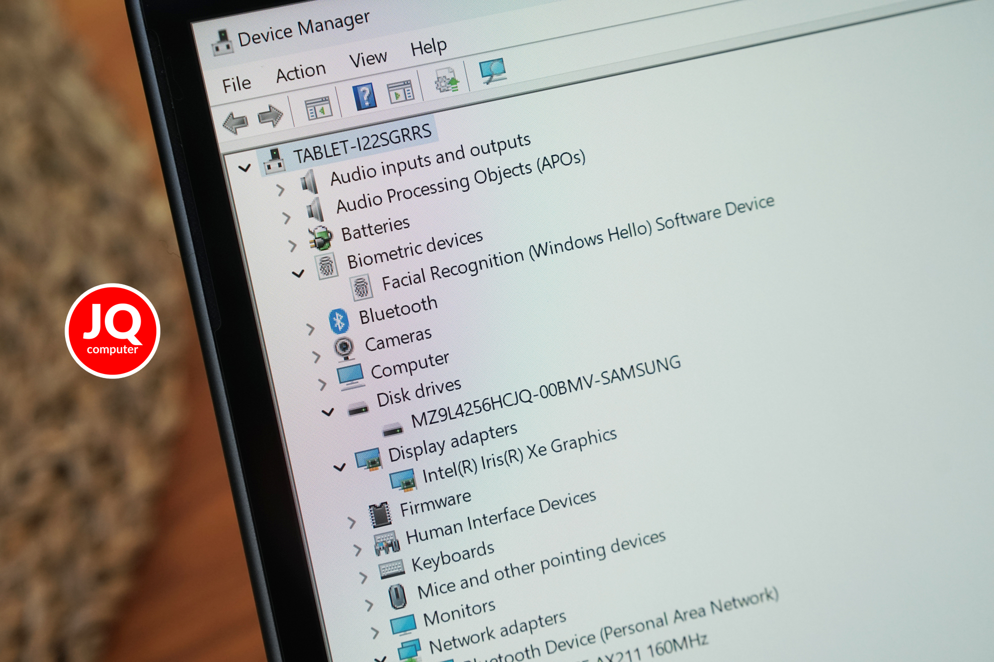The image size is (994, 662).
Task: Select the Keyboards category label
Action: point(453,556)
